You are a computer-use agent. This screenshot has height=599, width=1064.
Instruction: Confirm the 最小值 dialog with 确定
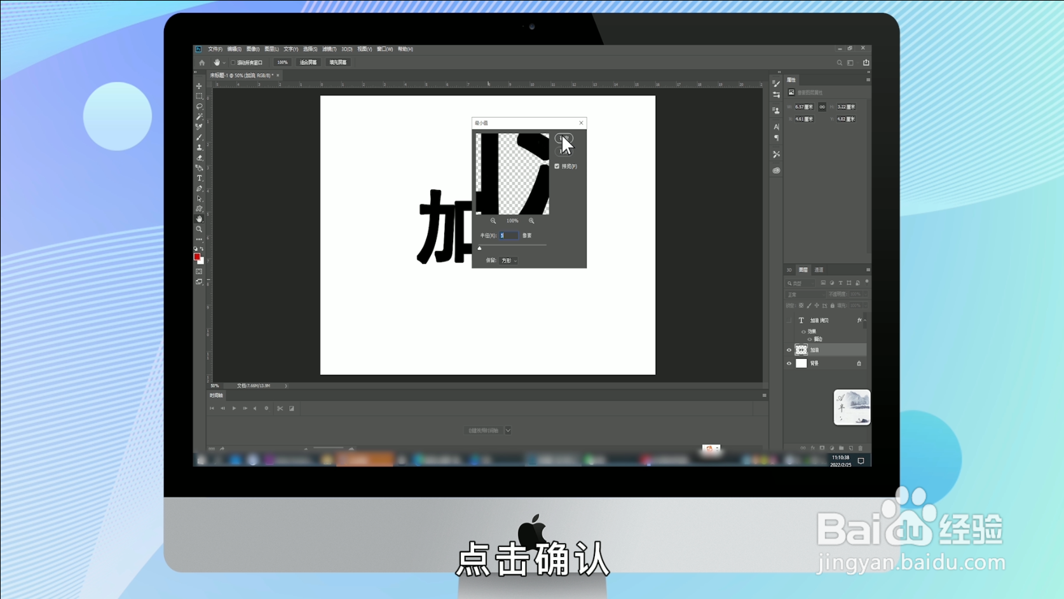click(x=565, y=138)
